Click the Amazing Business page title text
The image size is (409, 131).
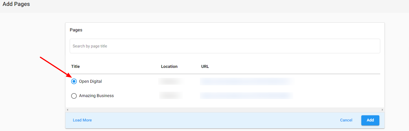tap(96, 96)
